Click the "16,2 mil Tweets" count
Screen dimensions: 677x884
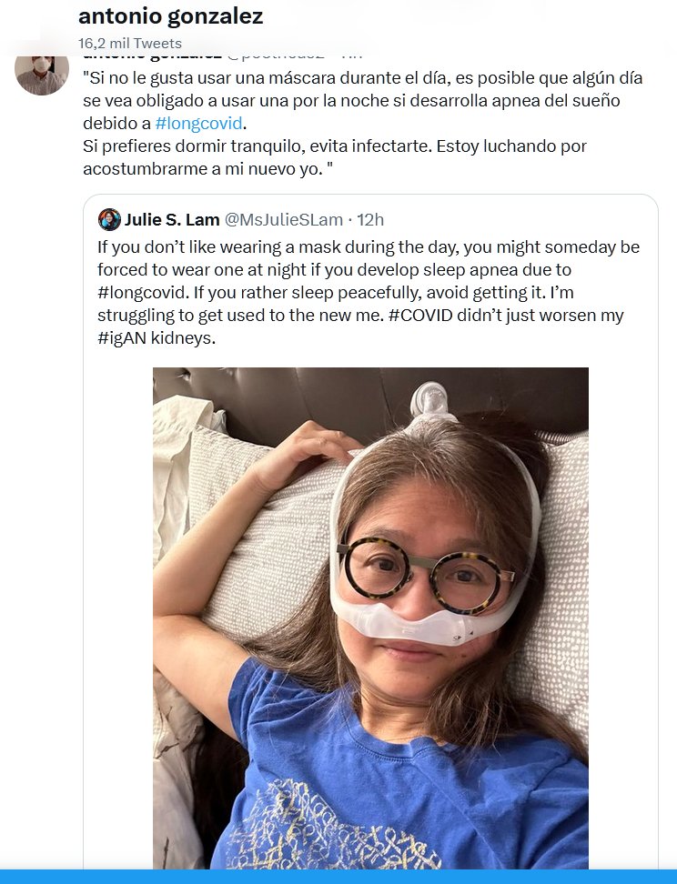(130, 43)
